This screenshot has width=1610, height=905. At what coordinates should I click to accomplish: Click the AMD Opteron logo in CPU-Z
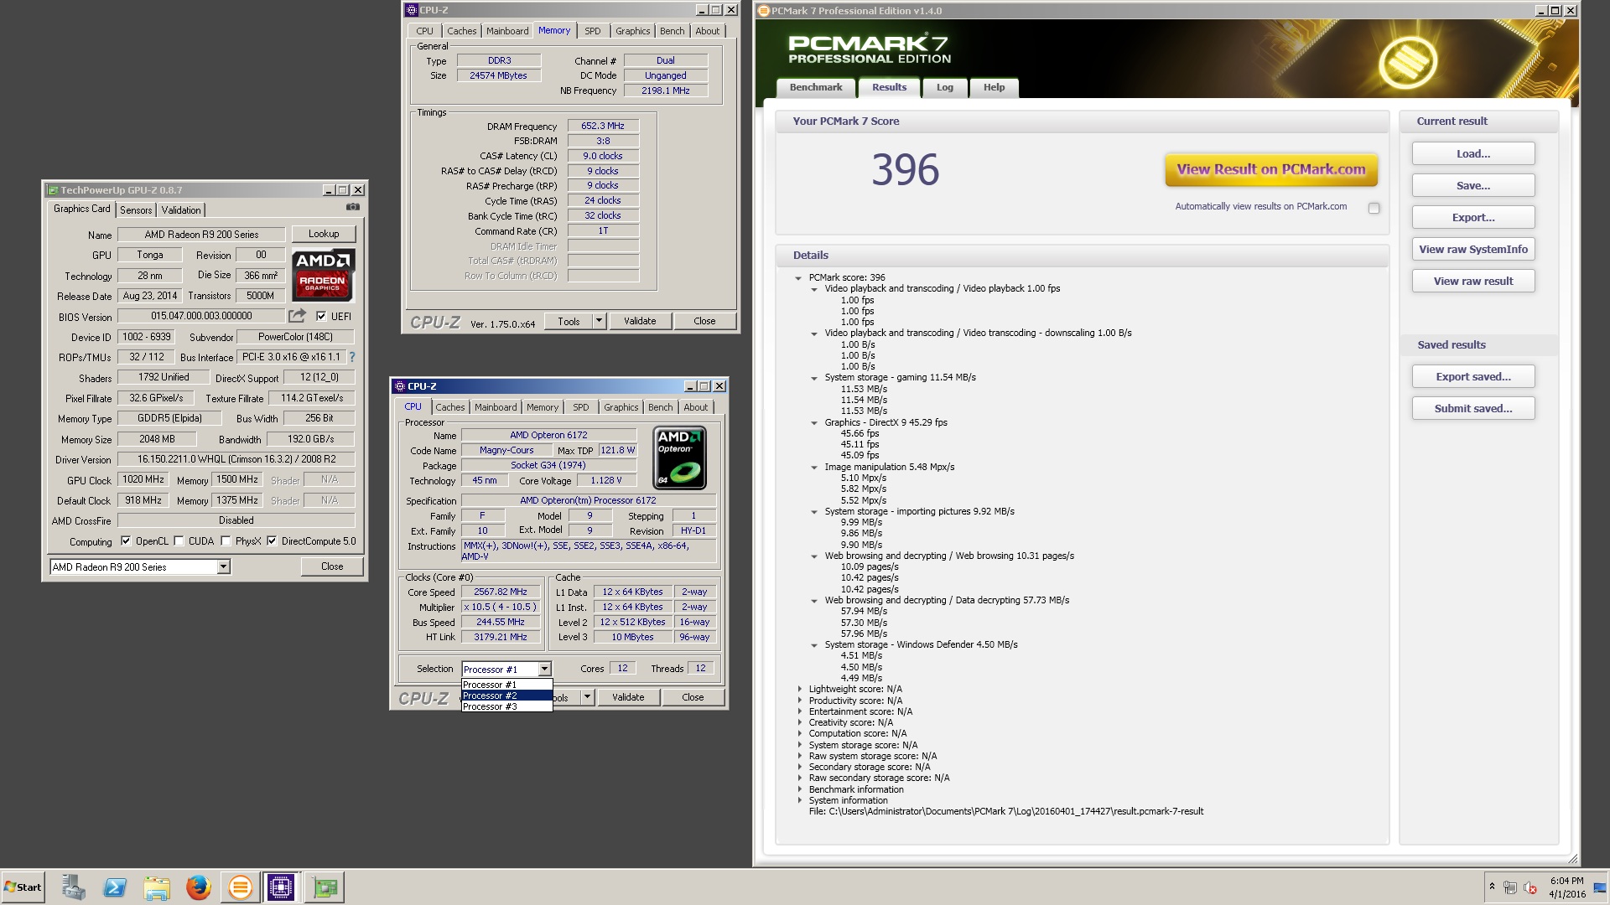coord(679,458)
